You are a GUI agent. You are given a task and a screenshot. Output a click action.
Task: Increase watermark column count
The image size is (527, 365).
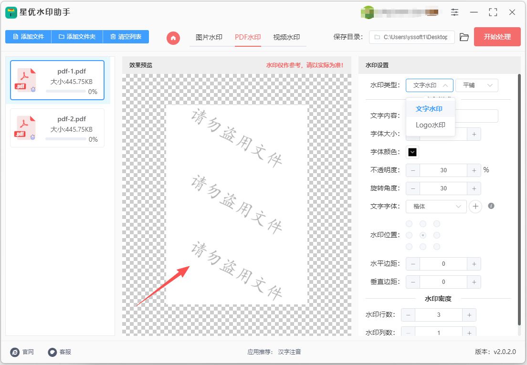click(469, 333)
